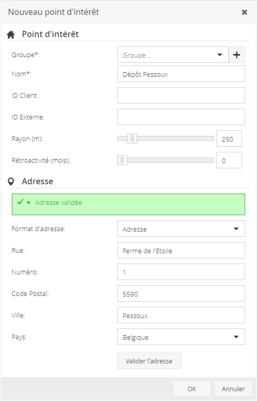Click the Rue field with Ferme de l'Etoile

pos(181,250)
